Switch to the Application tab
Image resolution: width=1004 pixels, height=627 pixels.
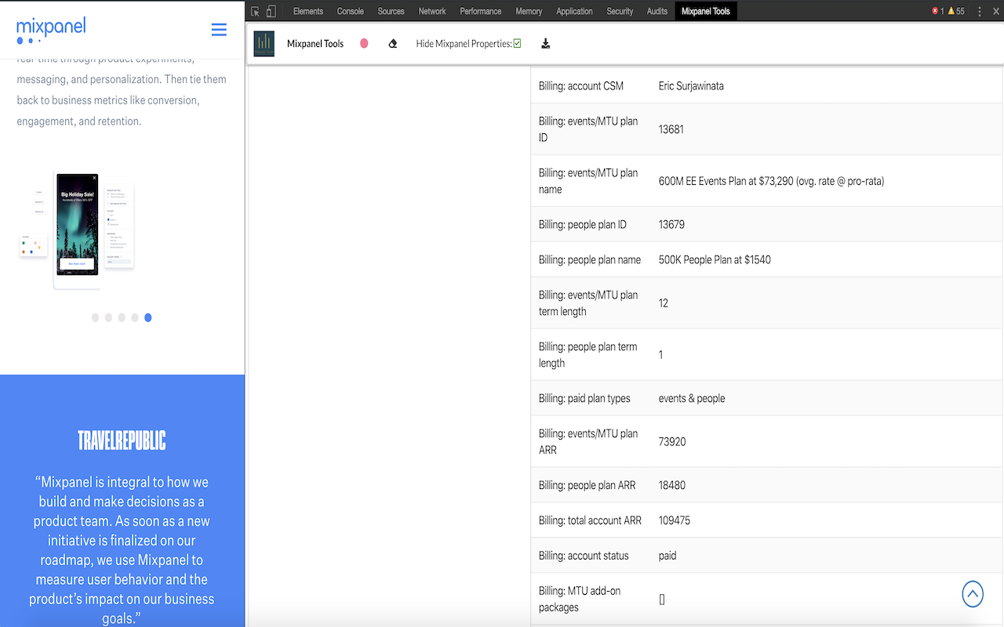click(x=575, y=11)
